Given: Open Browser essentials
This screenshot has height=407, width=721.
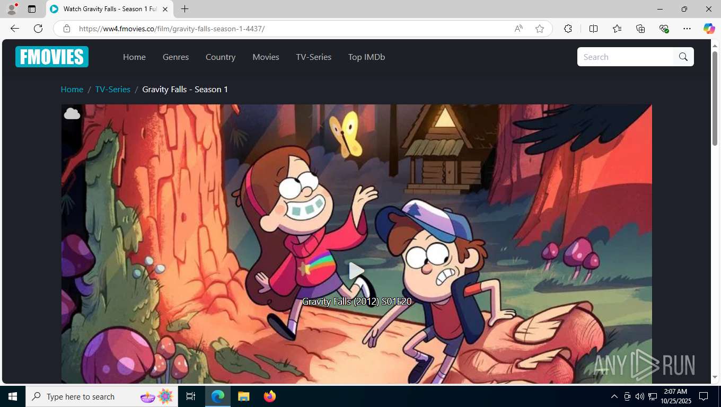Looking at the screenshot, I should pyautogui.click(x=664, y=29).
